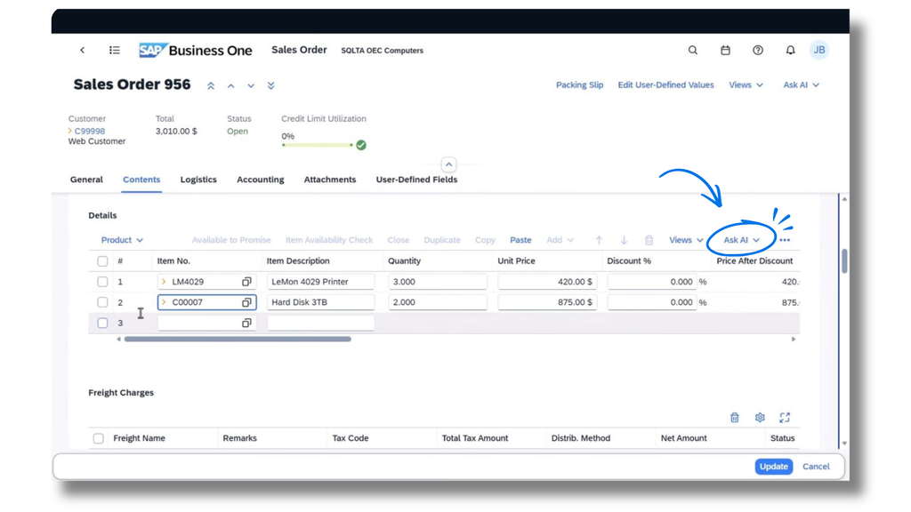Open the circled Ask AI dropdown
911x512 pixels.
741,240
